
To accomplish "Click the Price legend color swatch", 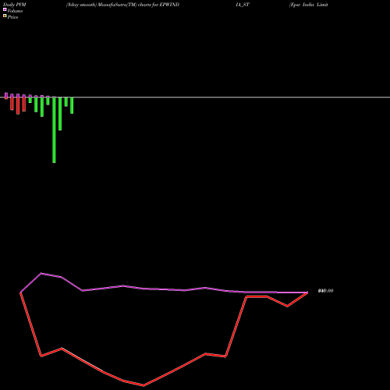I will pyautogui.click(x=5, y=16).
